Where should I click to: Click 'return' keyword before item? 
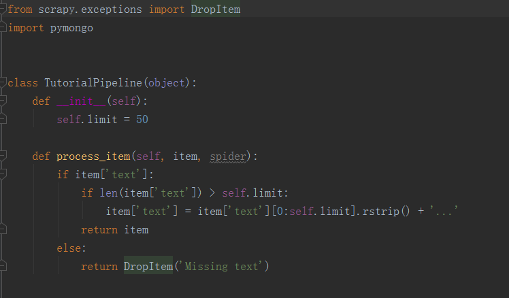click(99, 230)
